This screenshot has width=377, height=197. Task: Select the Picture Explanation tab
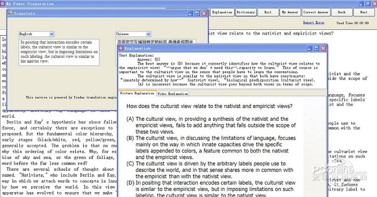(x=137, y=93)
